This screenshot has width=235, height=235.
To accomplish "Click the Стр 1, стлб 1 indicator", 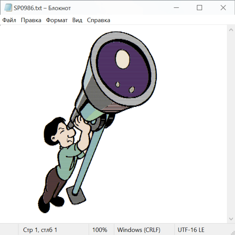I will (40, 230).
